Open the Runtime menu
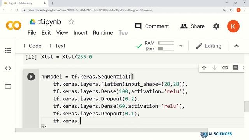249x140 pixels. tap(103, 33)
